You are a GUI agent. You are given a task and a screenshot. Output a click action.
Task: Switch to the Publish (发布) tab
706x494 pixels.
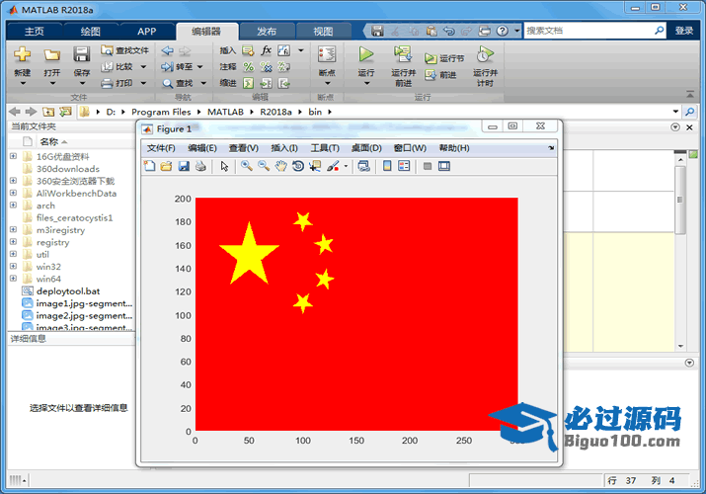pyautogui.click(x=267, y=31)
